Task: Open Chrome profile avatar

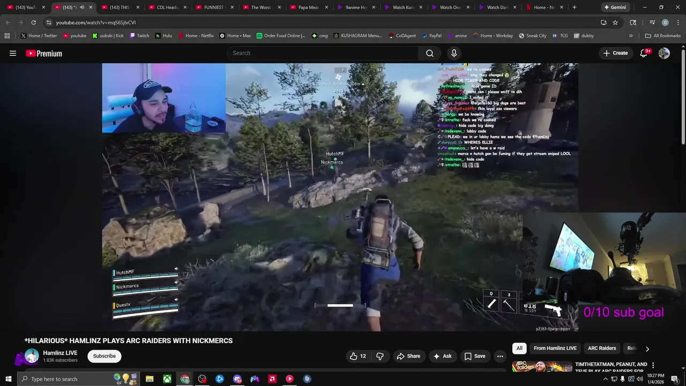Action: coord(665,23)
